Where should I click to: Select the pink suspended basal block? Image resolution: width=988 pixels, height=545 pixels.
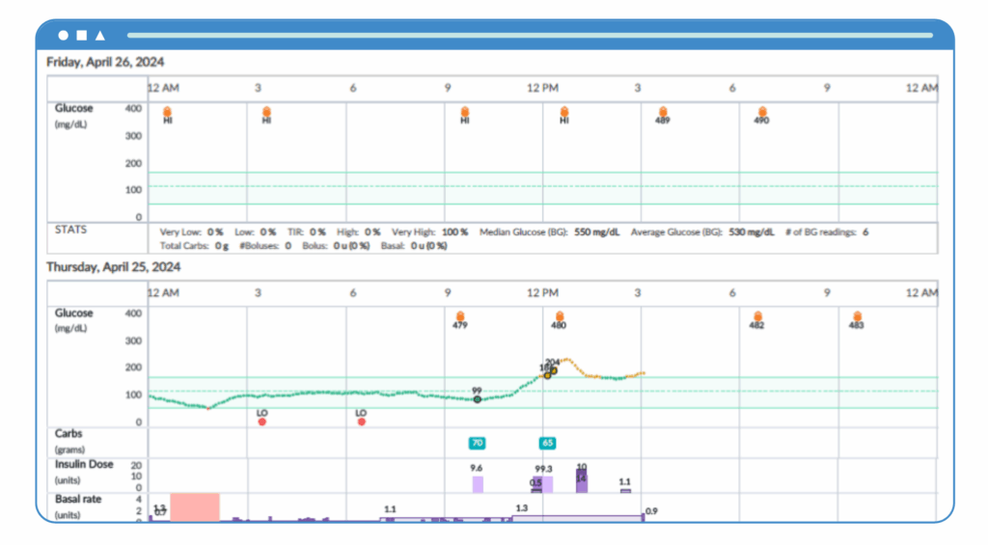pos(195,507)
